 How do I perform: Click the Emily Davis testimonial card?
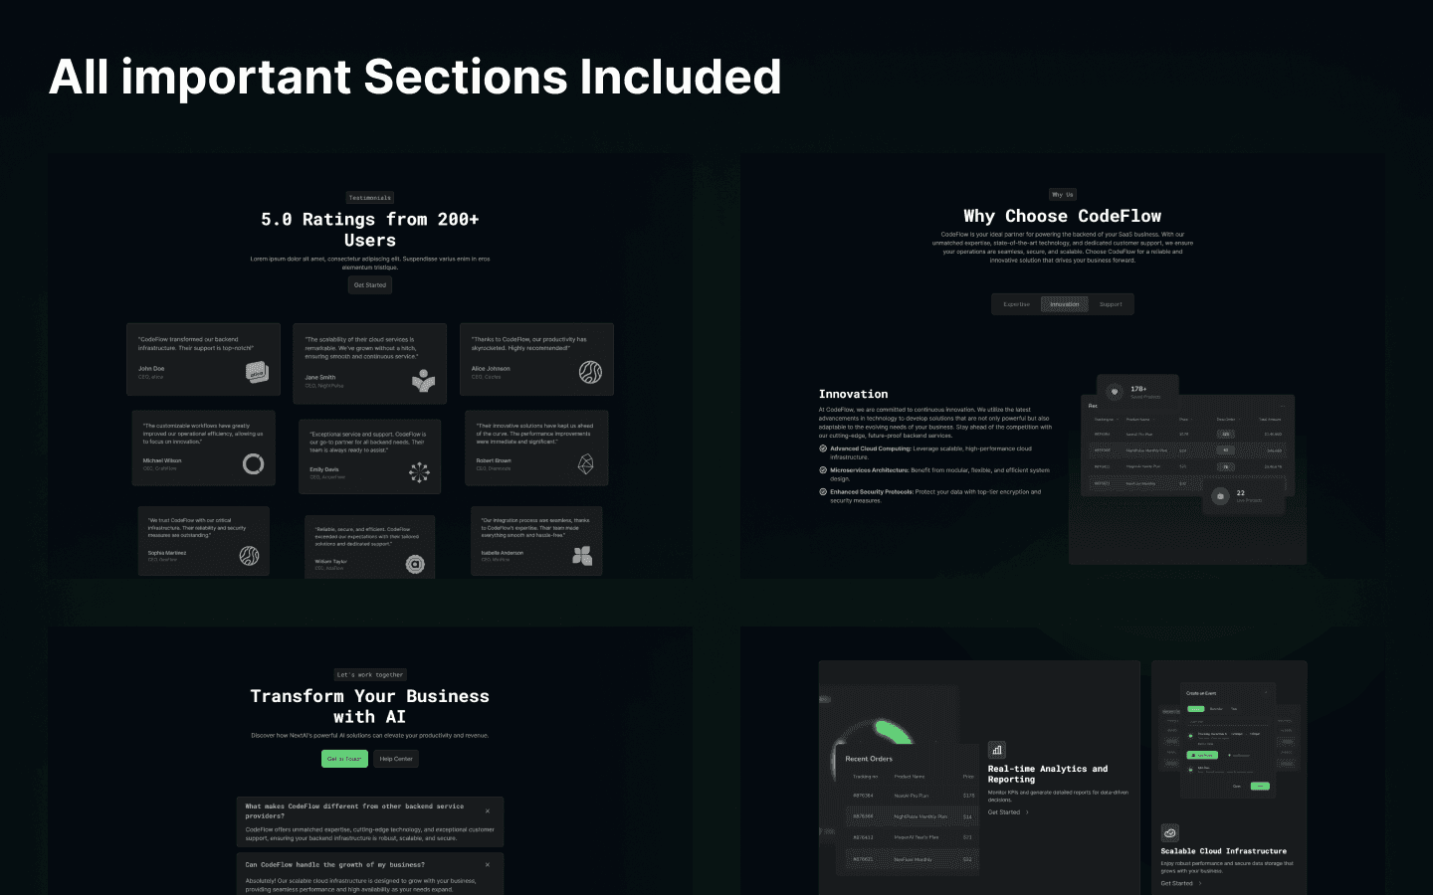pyautogui.click(x=369, y=455)
